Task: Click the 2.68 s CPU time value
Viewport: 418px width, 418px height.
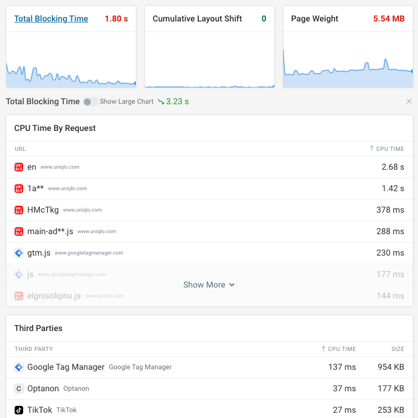Action: tap(393, 167)
